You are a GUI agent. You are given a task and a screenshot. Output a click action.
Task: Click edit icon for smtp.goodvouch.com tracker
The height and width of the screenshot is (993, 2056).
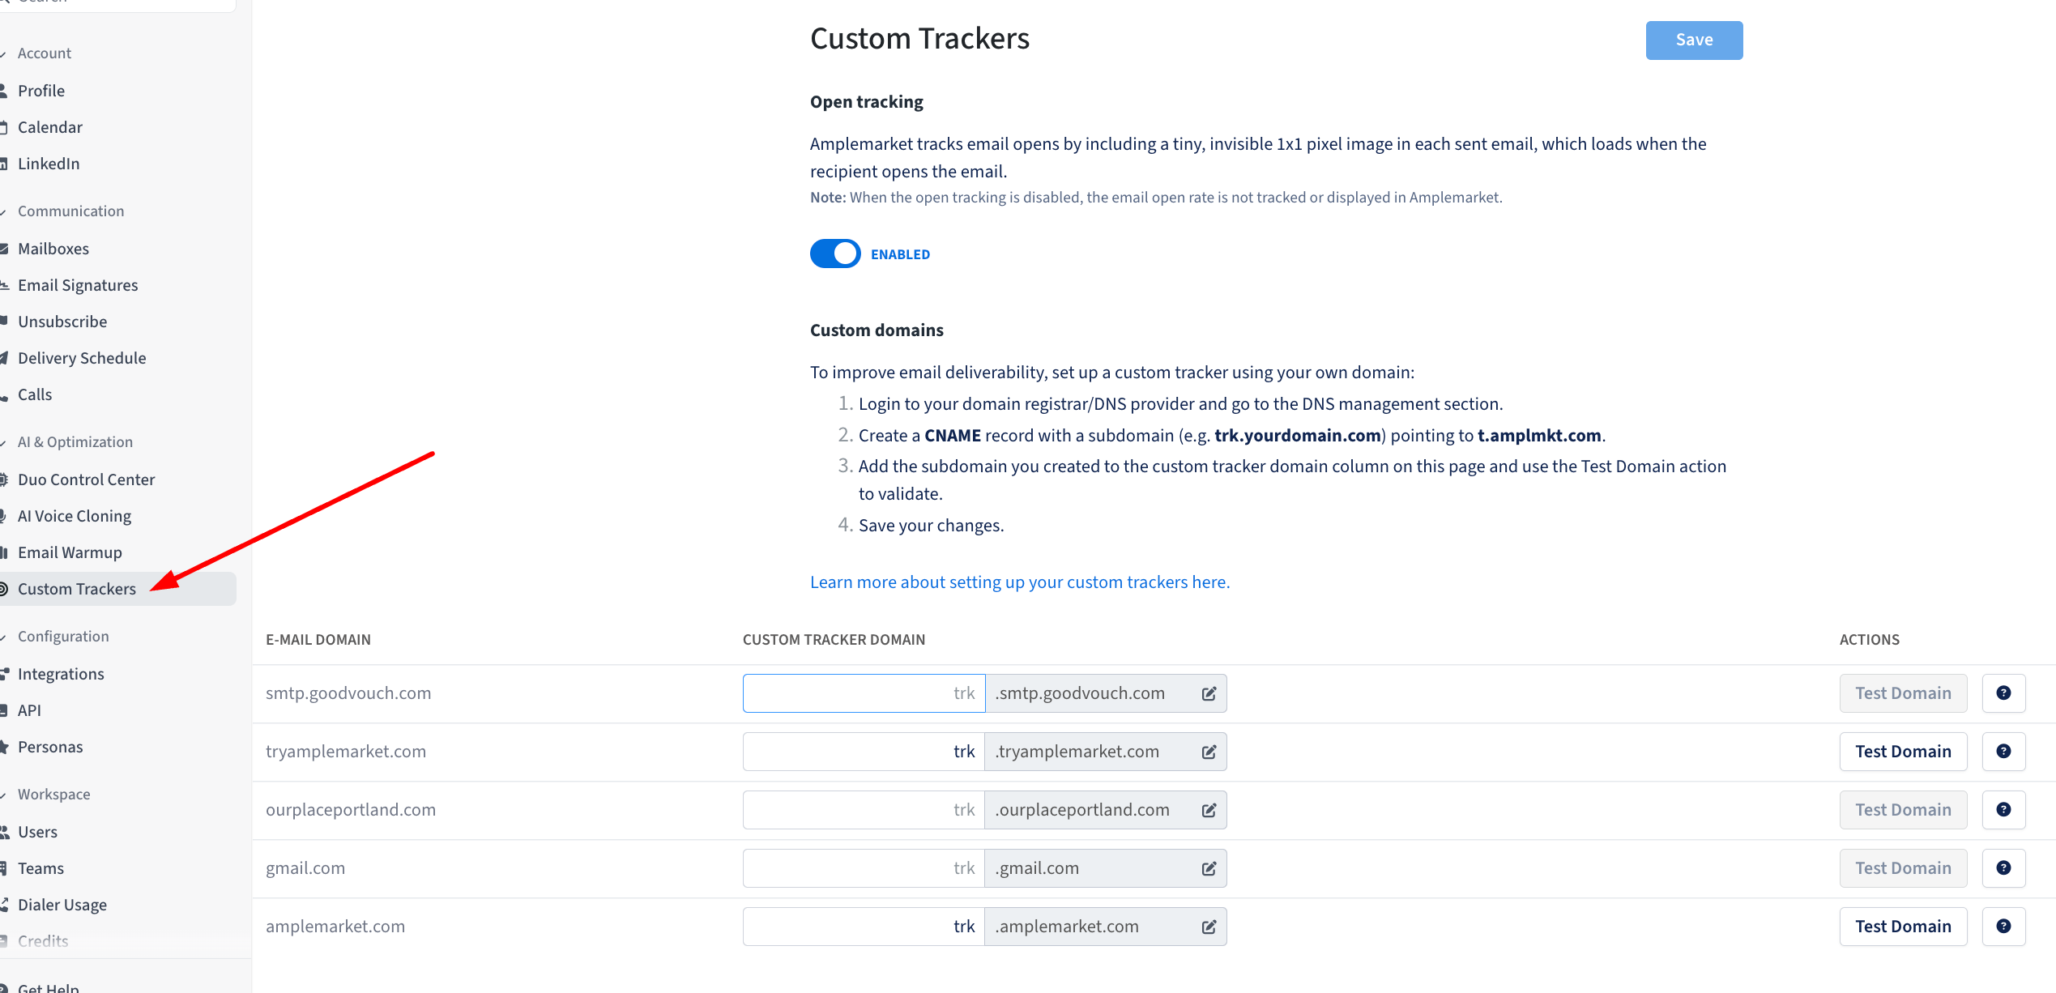click(1209, 693)
